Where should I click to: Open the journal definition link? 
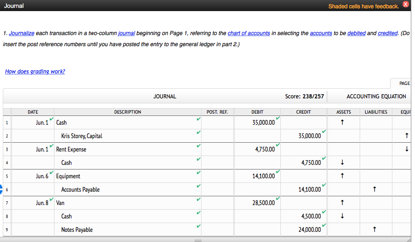[x=126, y=33]
